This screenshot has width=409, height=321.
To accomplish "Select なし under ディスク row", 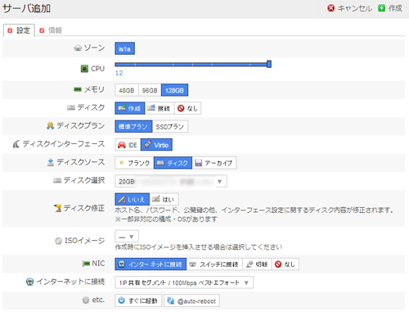I will (x=188, y=108).
